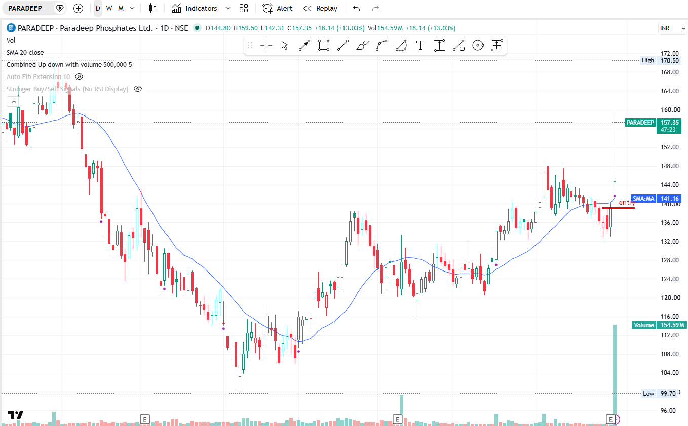
Task: Select the Text "T" tool
Action: (x=420, y=46)
